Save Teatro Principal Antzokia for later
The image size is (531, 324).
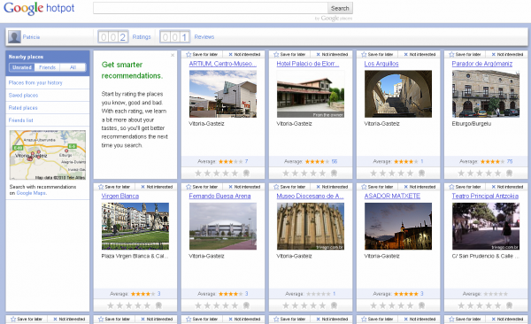(465, 187)
